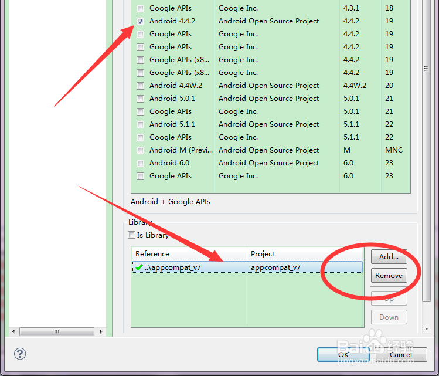Click left arrow of horizontal scrollbar
The image size is (439, 376).
pyautogui.click(x=13, y=331)
